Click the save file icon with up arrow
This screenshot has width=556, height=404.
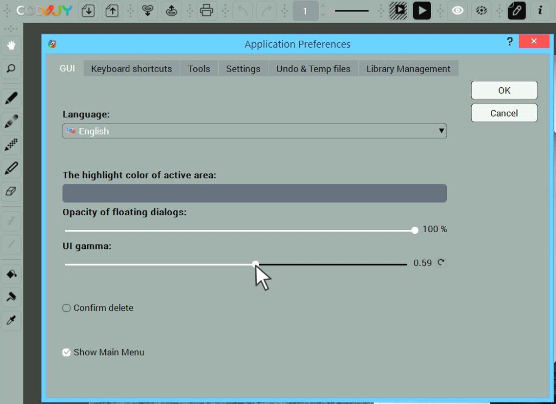pos(112,11)
